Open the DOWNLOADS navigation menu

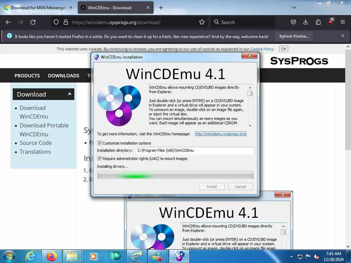(x=63, y=76)
